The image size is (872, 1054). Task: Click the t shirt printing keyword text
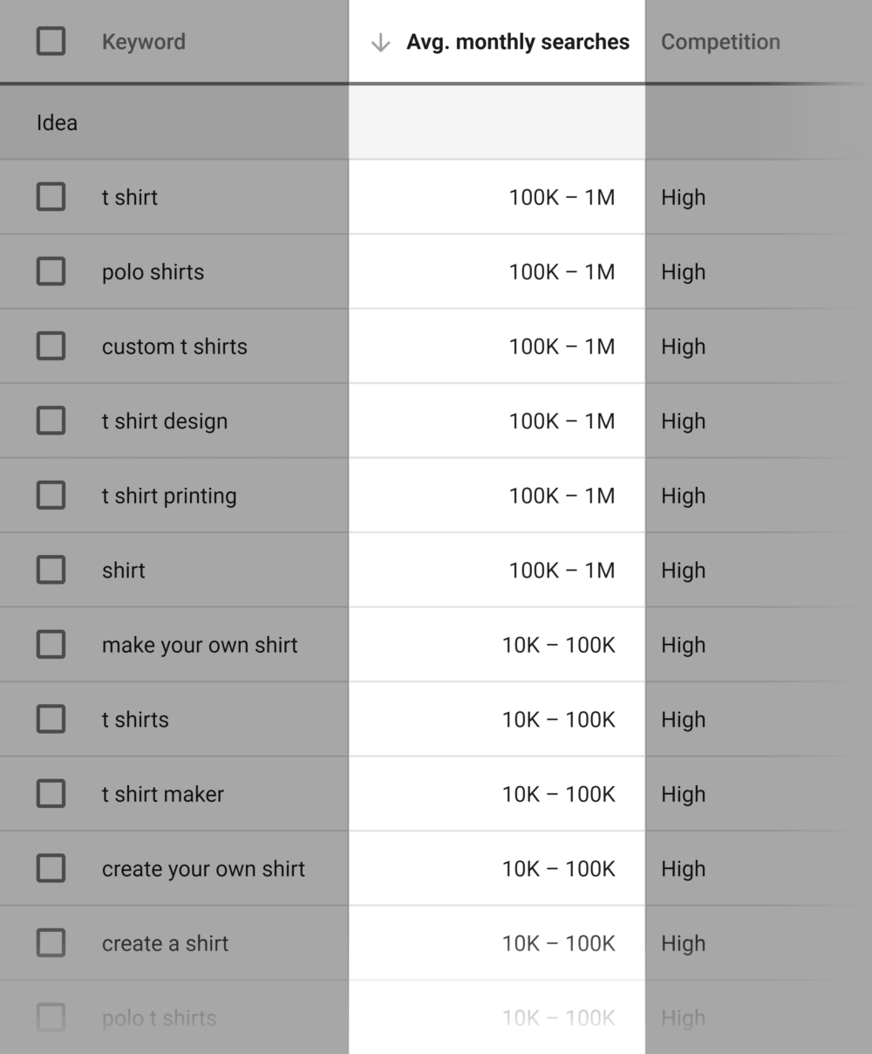pos(169,496)
